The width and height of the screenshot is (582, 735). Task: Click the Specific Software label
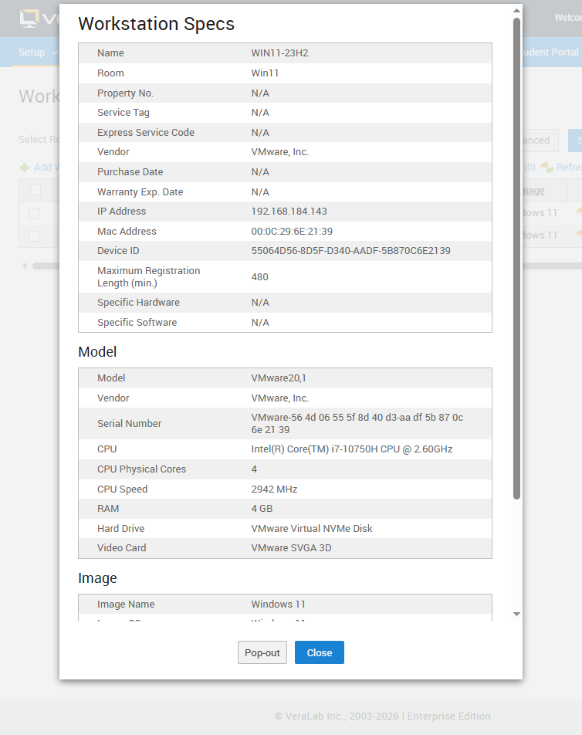(x=137, y=323)
